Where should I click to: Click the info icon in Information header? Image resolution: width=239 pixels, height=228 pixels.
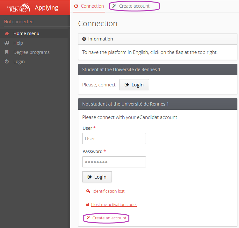click(x=84, y=39)
